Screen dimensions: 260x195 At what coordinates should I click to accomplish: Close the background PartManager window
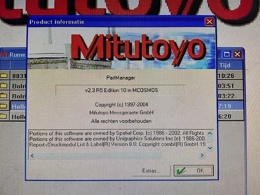[x=237, y=54]
